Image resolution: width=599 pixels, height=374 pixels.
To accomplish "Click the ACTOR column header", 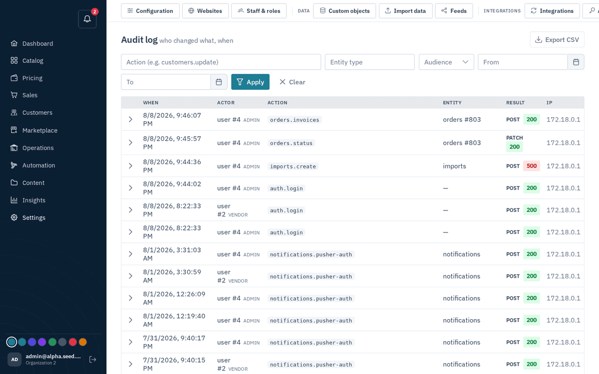I will 226,103.
